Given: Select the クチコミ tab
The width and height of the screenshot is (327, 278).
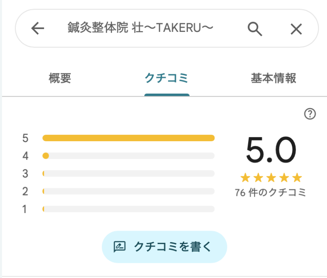Looking at the screenshot, I should coord(167,78).
